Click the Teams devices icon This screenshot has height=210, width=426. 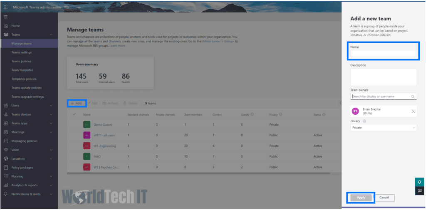6,114
